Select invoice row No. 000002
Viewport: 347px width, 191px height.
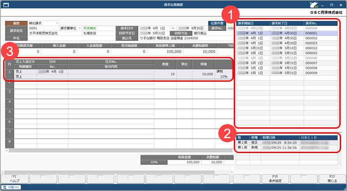coord(287,38)
